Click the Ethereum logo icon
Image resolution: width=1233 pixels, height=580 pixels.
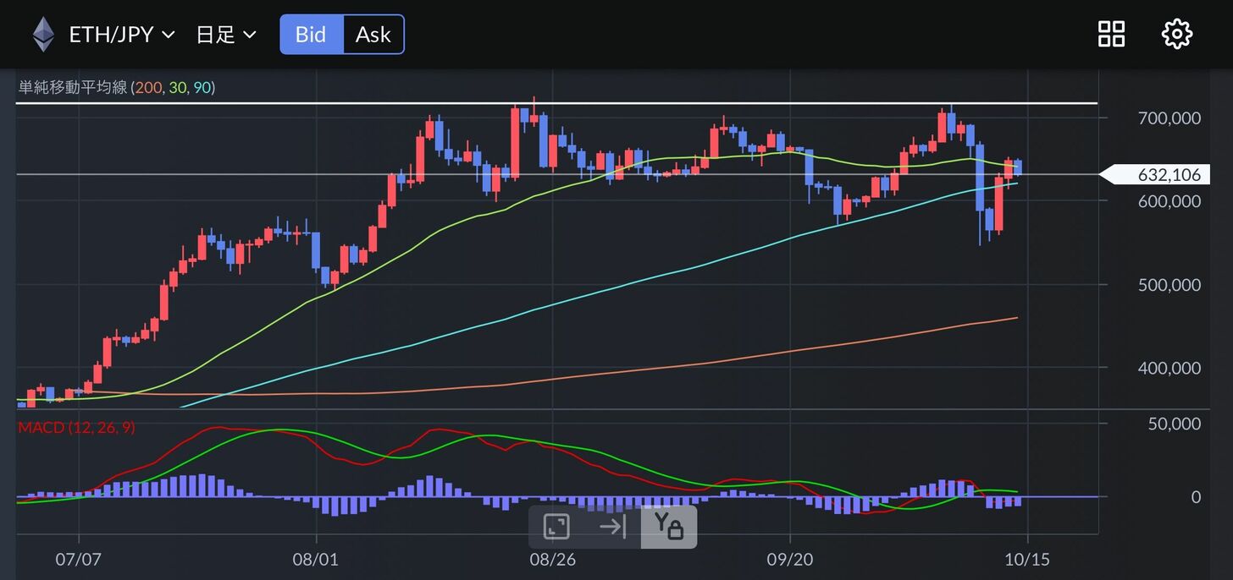coord(43,35)
